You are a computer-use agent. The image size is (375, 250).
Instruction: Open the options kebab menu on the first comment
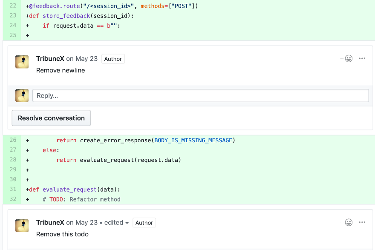[362, 58]
